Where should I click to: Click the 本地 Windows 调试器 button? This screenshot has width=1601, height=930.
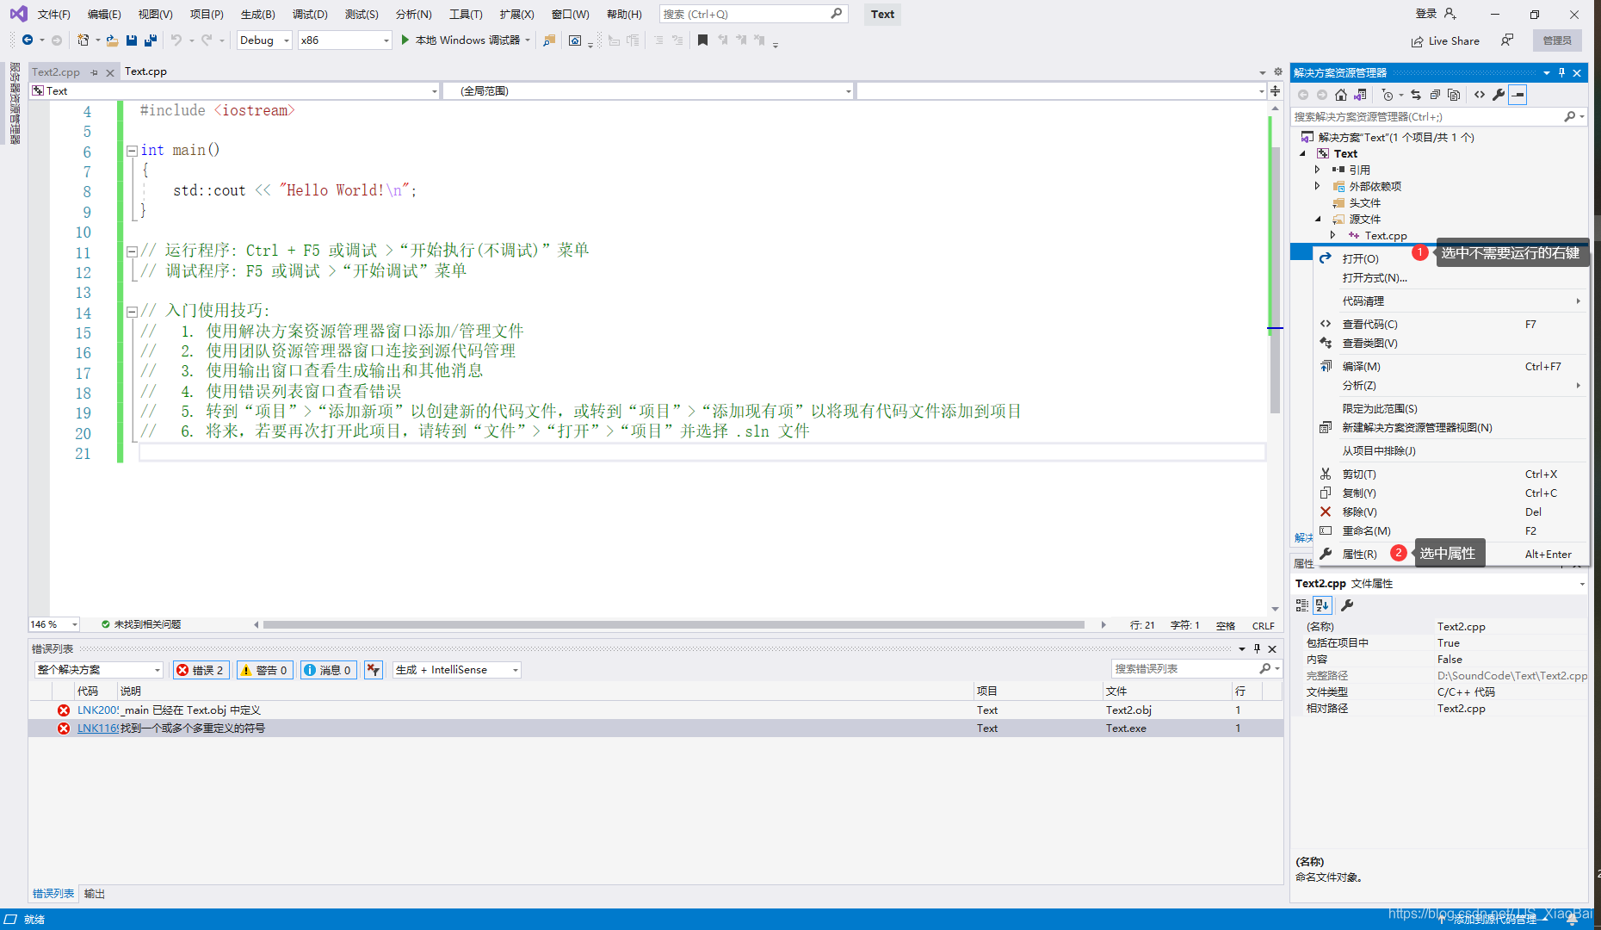pyautogui.click(x=466, y=40)
